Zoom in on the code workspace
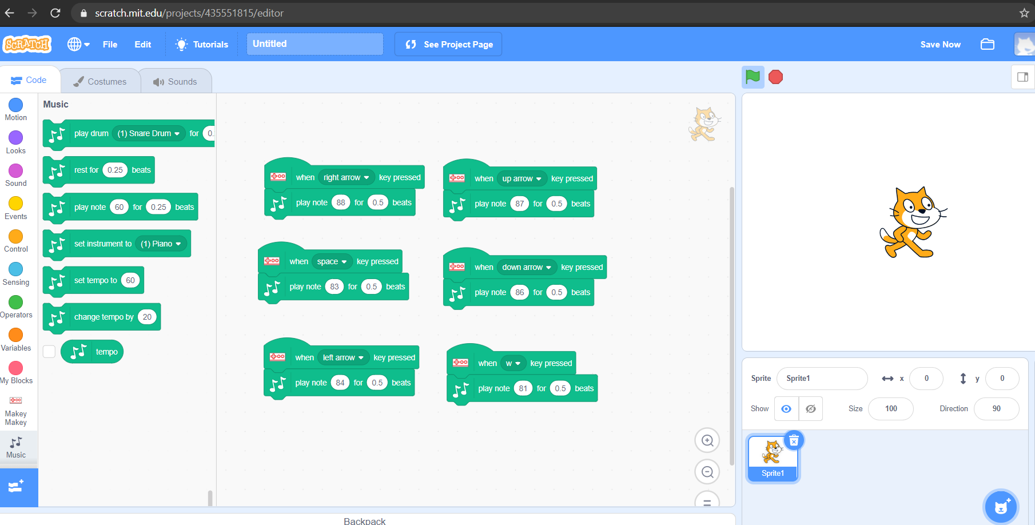This screenshot has height=525, width=1035. (707, 440)
